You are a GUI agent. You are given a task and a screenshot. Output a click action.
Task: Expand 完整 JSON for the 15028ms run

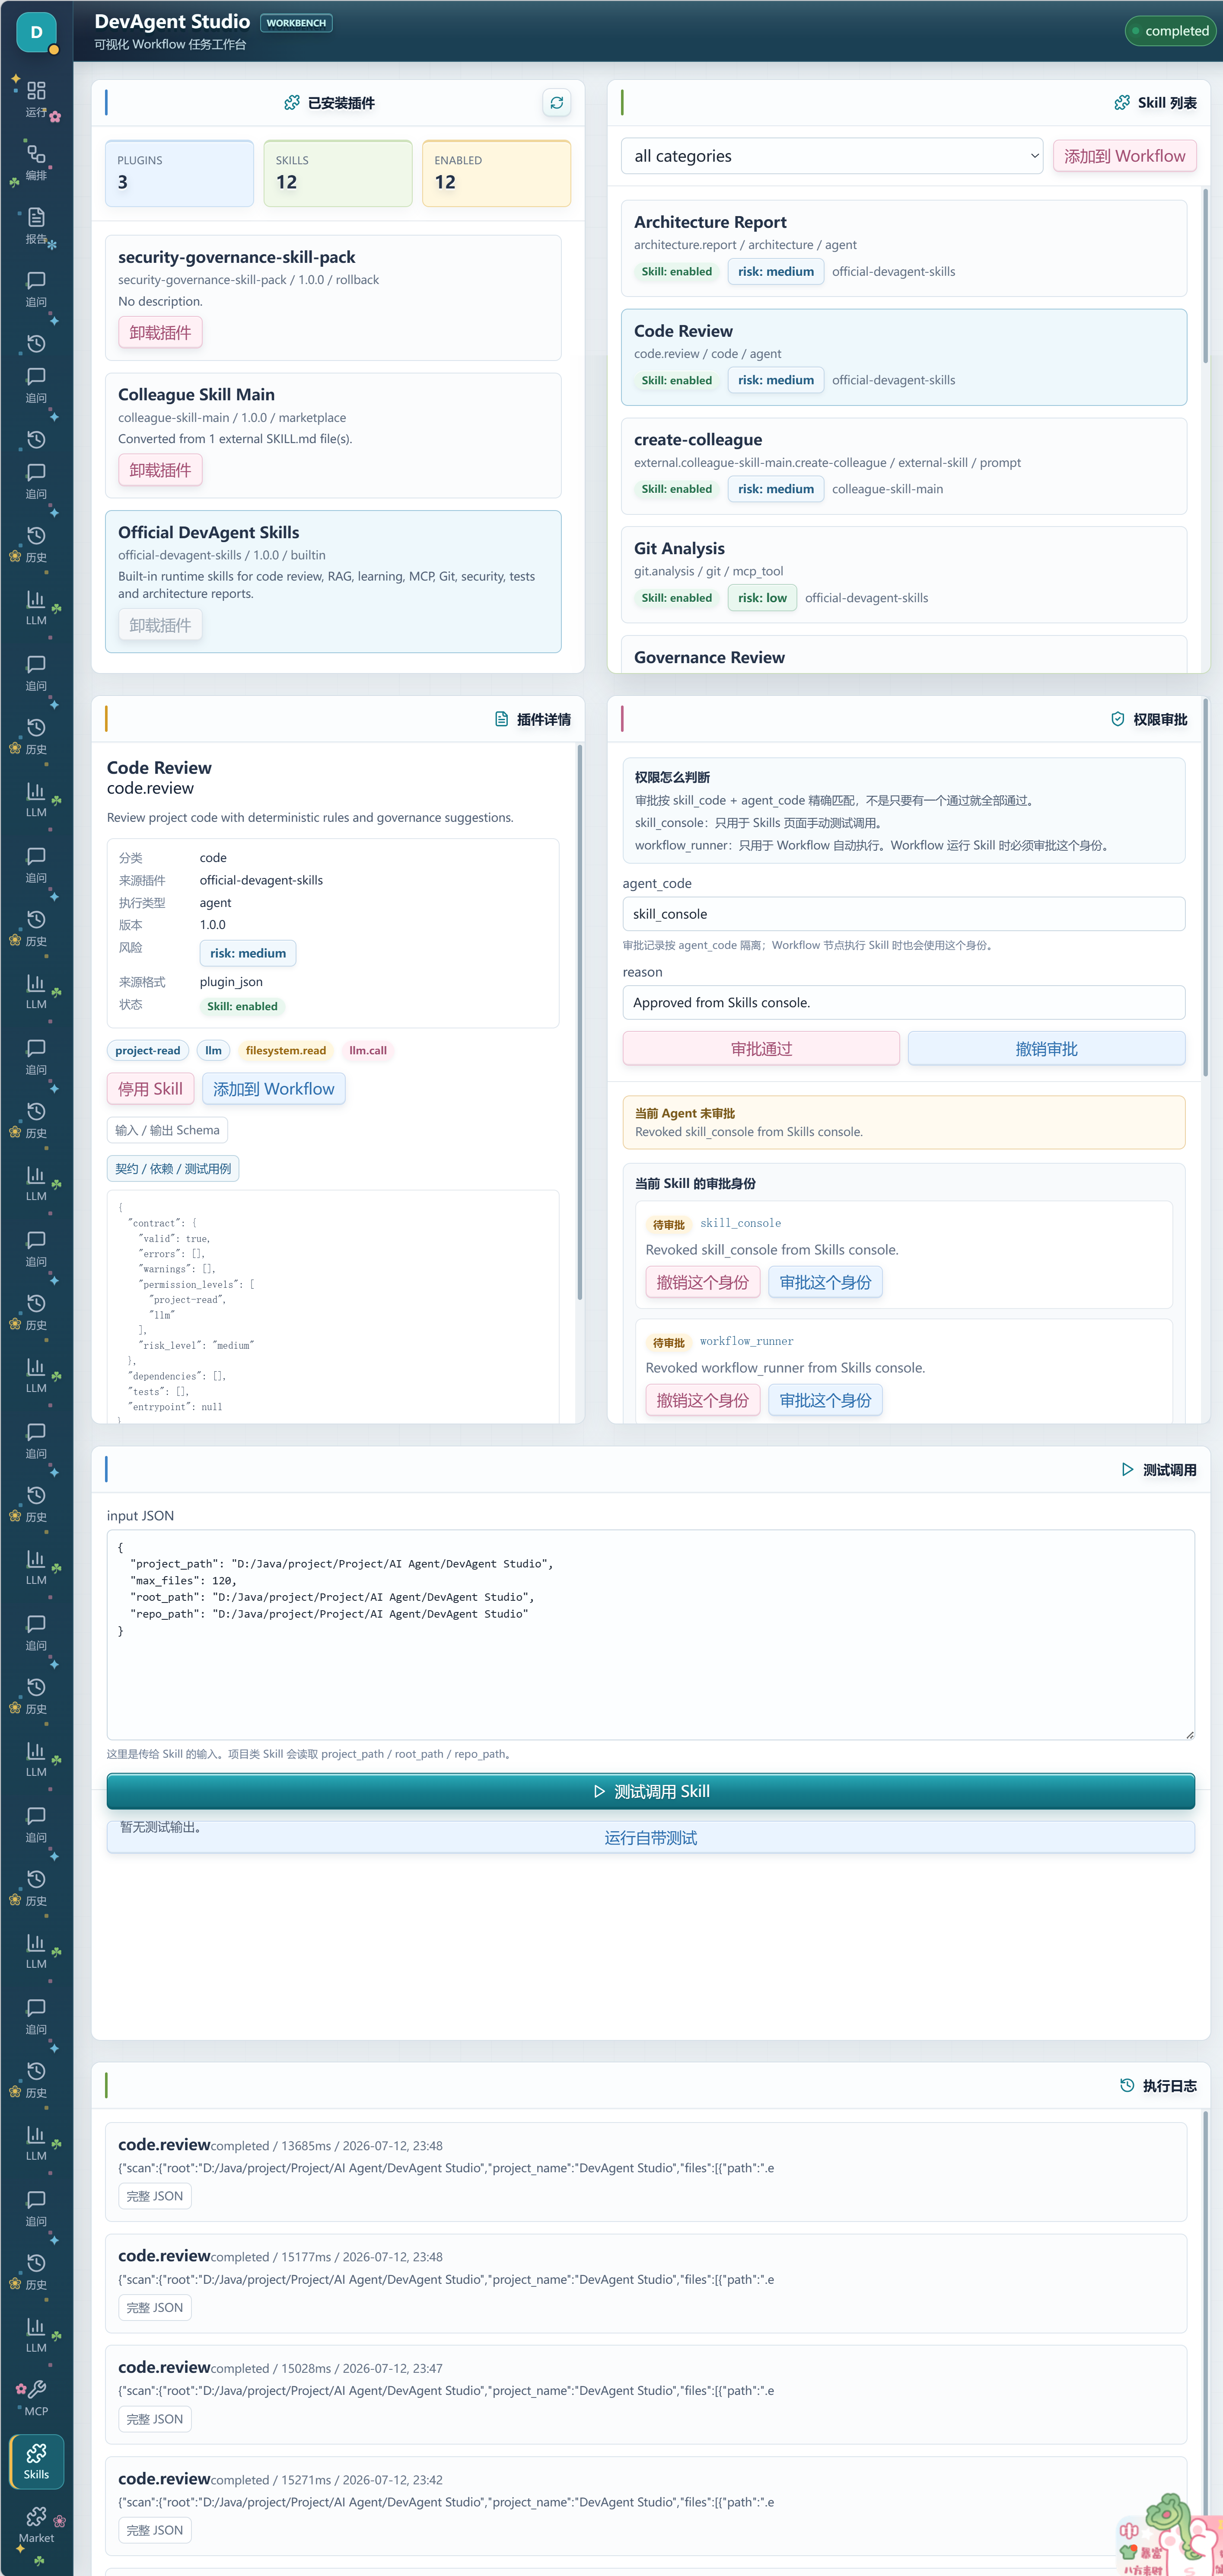[x=155, y=2419]
